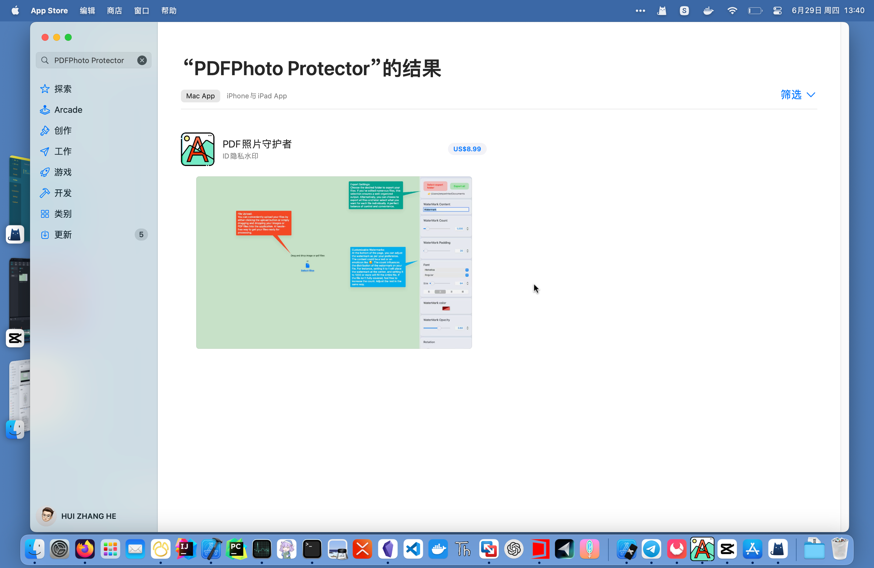Open the 编辑 menu
Image resolution: width=874 pixels, height=568 pixels.
coord(87,10)
